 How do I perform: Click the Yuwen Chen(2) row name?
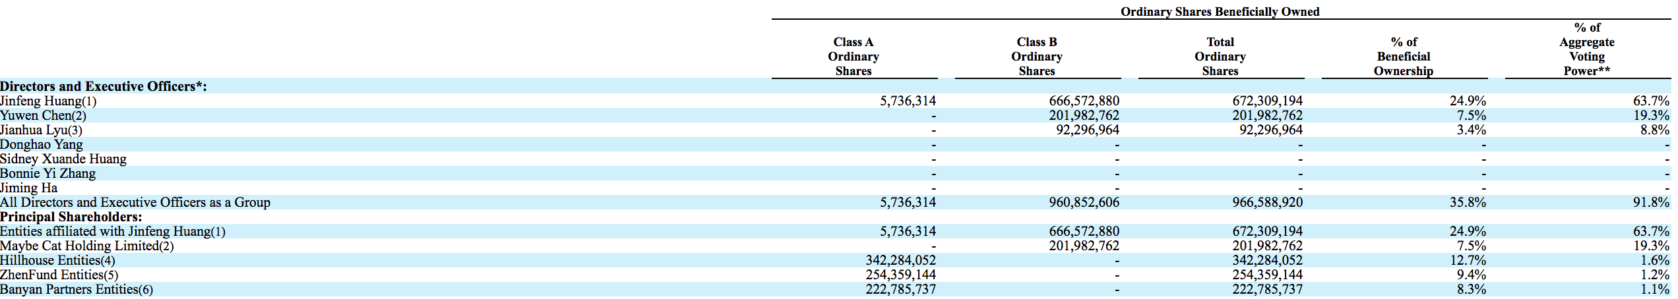(x=43, y=115)
